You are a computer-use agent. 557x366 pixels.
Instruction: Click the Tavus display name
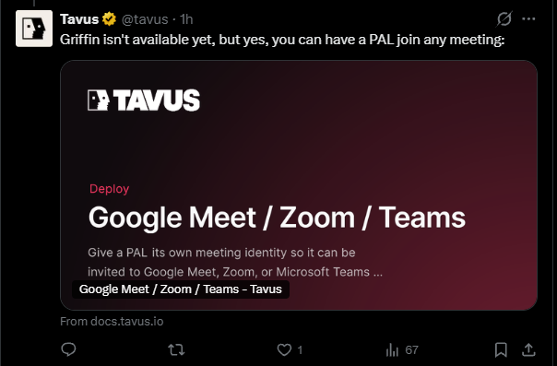click(79, 19)
